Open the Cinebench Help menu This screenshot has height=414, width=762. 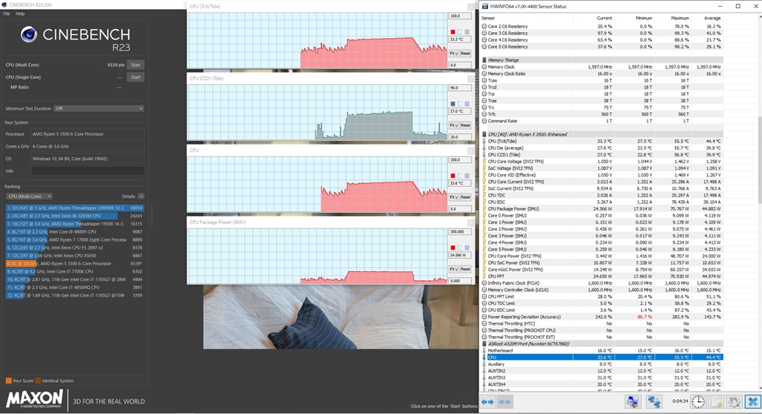[20, 13]
